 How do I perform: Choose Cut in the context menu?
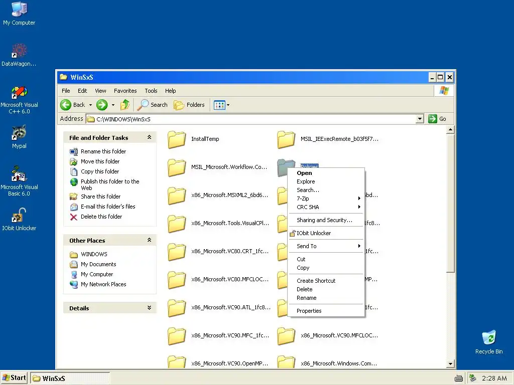tap(326, 259)
